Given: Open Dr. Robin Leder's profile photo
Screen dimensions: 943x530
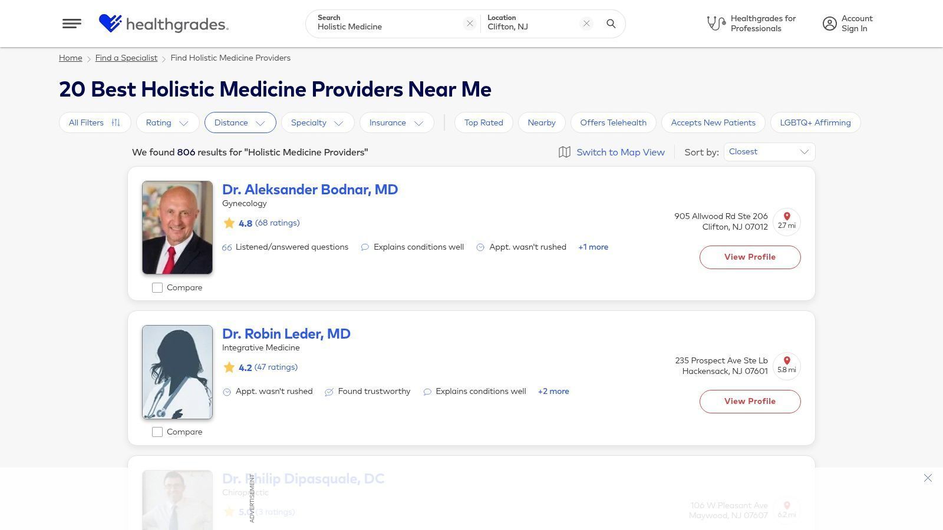Looking at the screenshot, I should tap(177, 372).
